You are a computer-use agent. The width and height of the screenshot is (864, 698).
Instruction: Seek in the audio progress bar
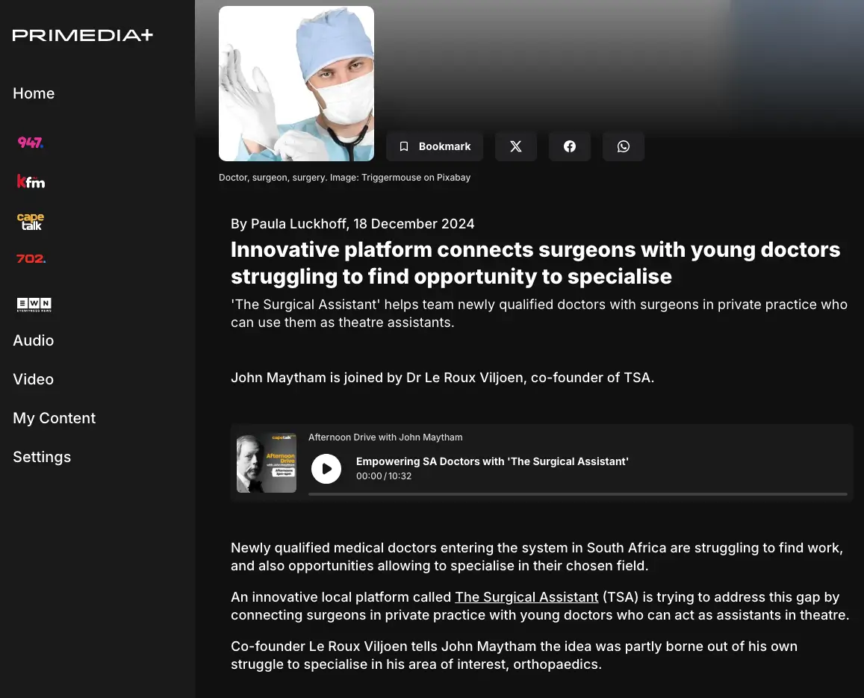tap(577, 494)
